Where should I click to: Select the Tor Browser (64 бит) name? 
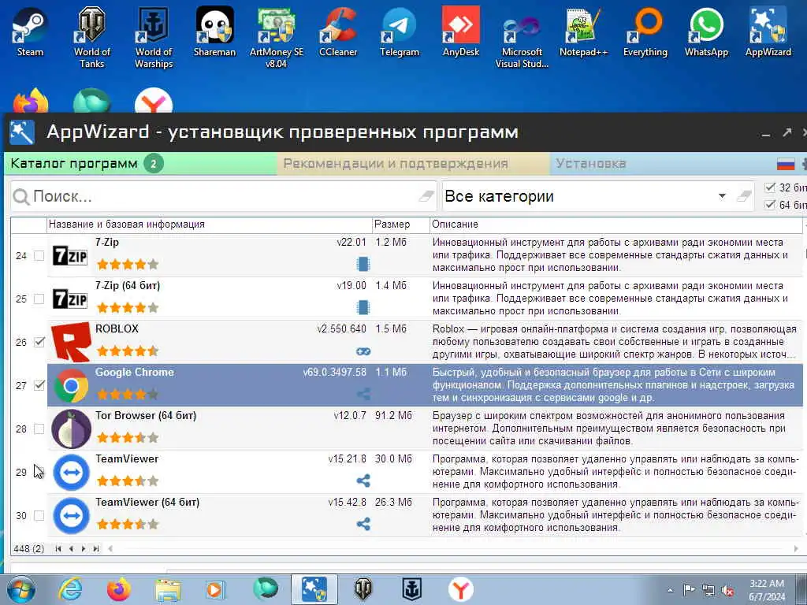(146, 415)
